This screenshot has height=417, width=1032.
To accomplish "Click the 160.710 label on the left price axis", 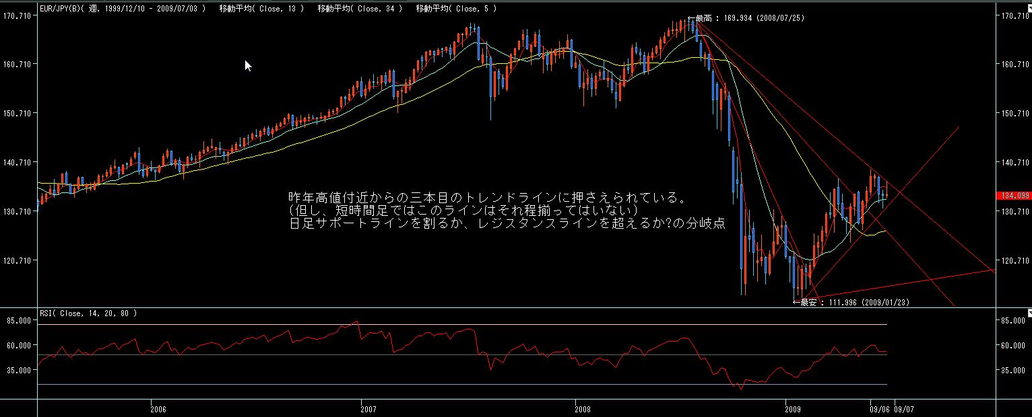I will pos(18,64).
